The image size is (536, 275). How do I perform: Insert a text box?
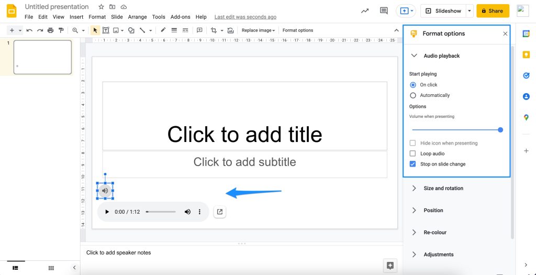(x=106, y=30)
